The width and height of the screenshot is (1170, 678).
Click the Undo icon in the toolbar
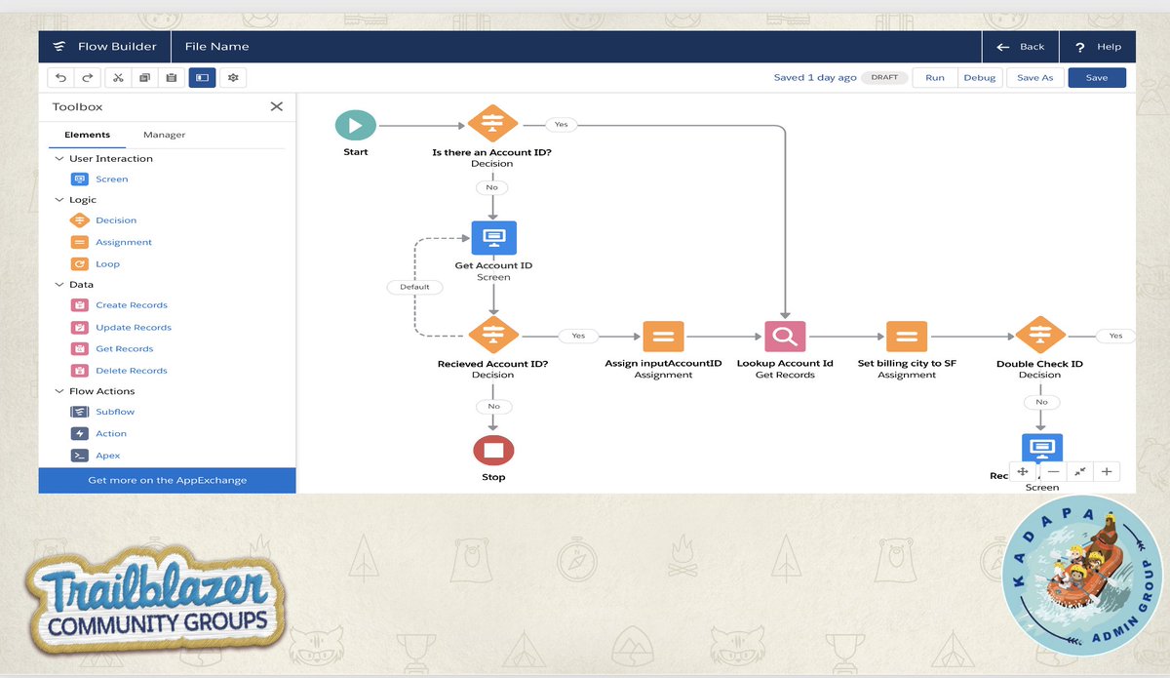coord(59,77)
